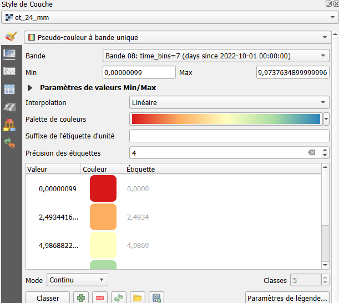This screenshot has width=339, height=303.
Task: Click the red color swatch for value 0,00000099
Action: (x=103, y=188)
